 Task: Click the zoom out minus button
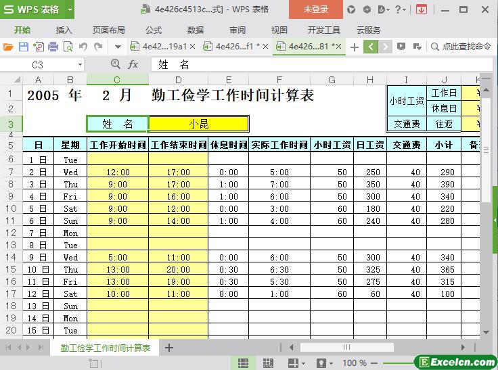click(x=374, y=363)
